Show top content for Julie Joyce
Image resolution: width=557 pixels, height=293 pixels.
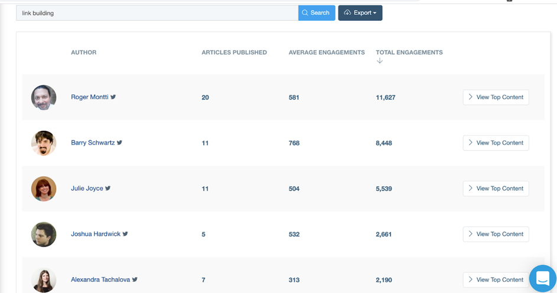click(496, 189)
